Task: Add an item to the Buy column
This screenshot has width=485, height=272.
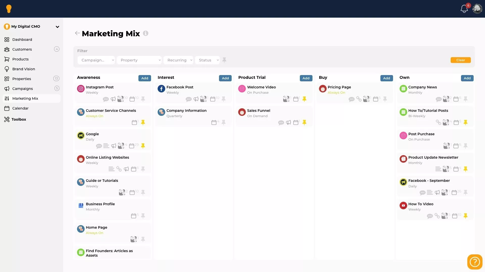Action: 386,78
